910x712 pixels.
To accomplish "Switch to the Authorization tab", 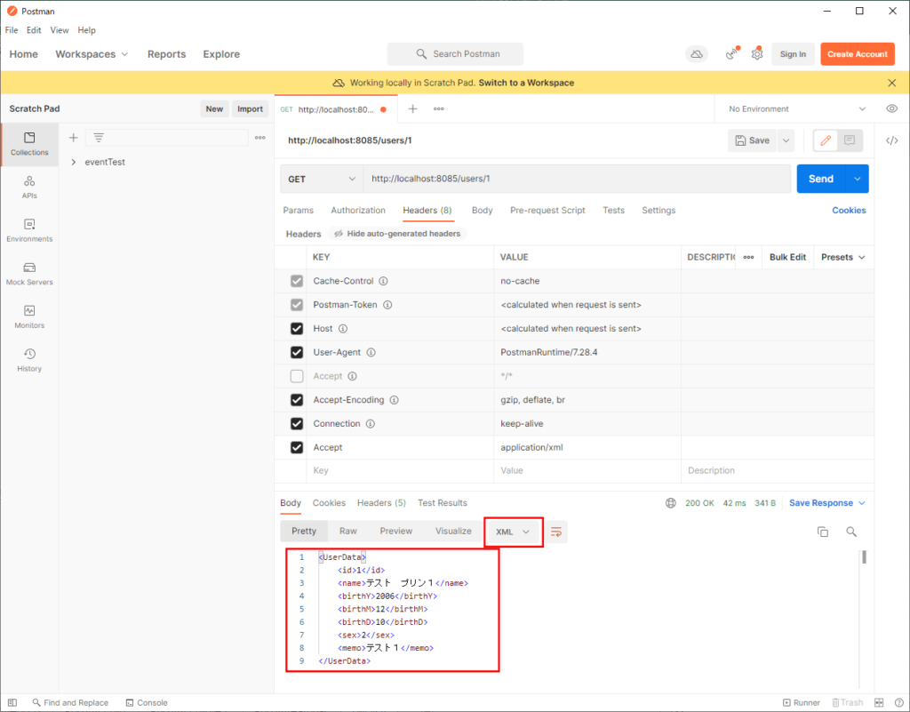I will (358, 211).
